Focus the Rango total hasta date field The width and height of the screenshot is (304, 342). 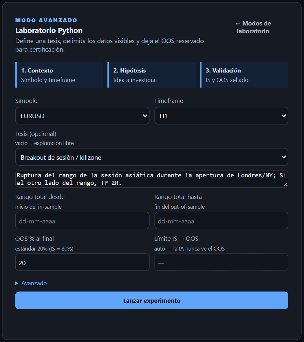[x=221, y=220]
